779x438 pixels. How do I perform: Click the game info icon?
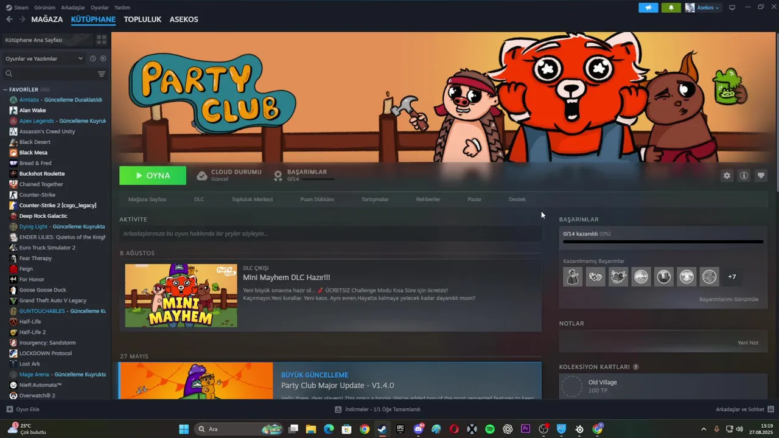[744, 175]
